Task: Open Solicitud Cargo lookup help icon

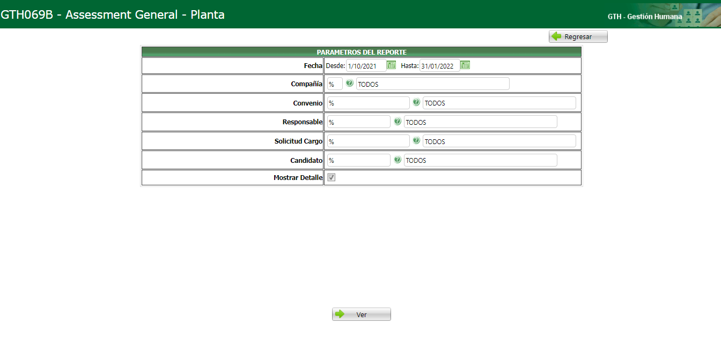Action: pos(416,141)
